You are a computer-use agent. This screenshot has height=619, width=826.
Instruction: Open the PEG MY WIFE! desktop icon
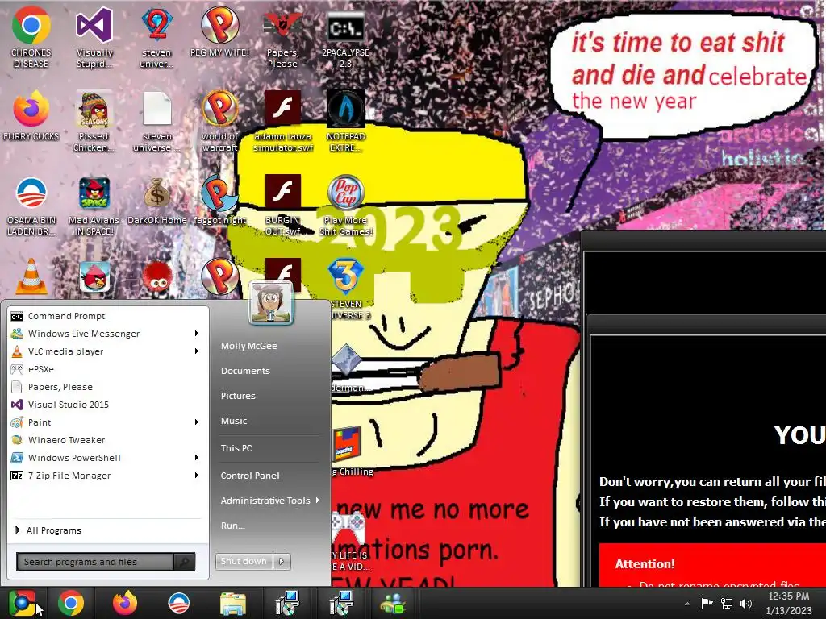click(x=219, y=31)
